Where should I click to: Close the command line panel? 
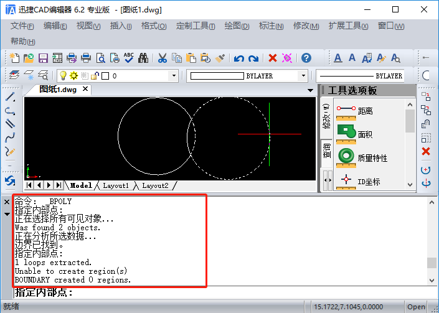(x=7, y=202)
